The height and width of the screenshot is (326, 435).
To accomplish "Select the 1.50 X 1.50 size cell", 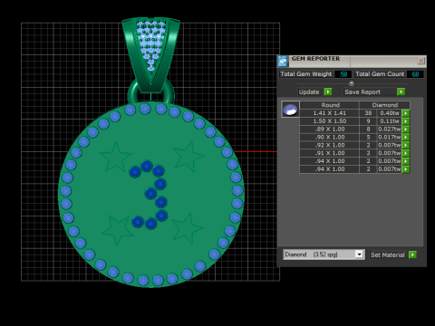I will (x=330, y=121).
